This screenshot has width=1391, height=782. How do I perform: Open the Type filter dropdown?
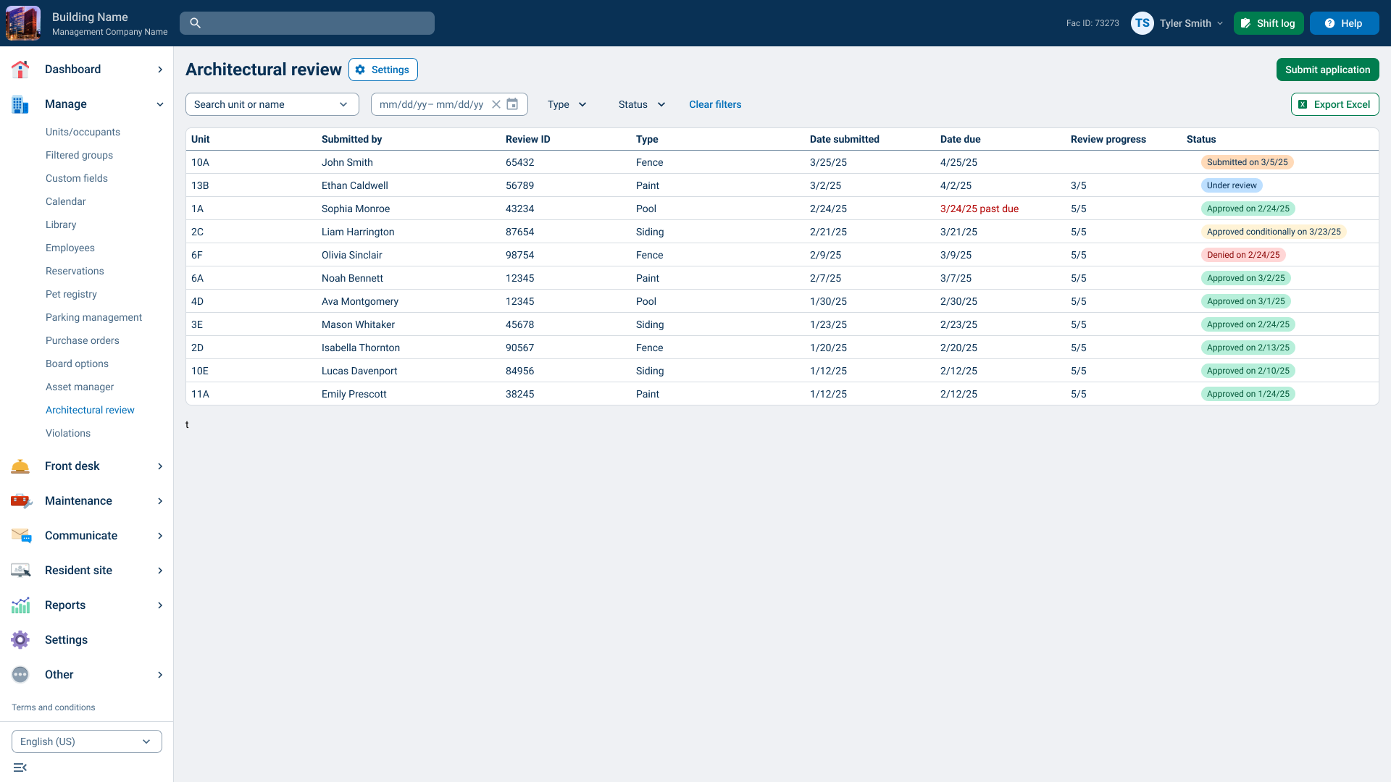(567, 104)
